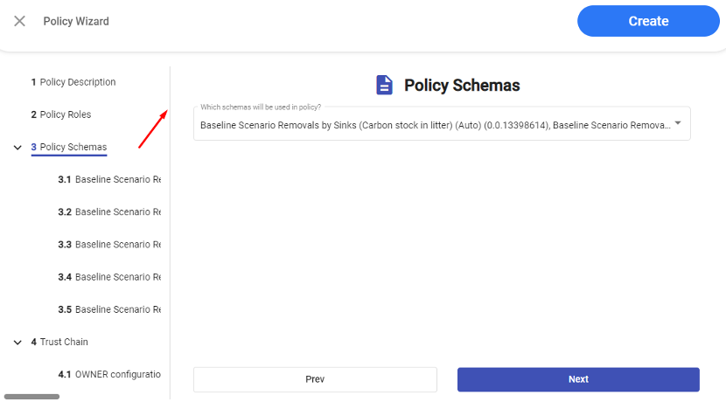
Task: Collapse the Policy Schemas tree section
Action: [17, 148]
